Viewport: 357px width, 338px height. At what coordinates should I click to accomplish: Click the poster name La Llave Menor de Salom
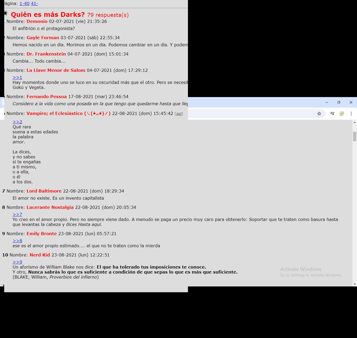click(x=56, y=70)
